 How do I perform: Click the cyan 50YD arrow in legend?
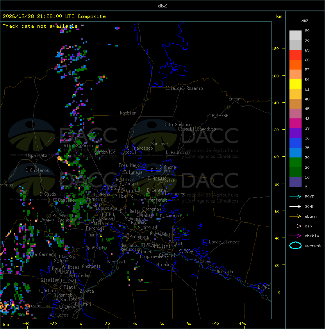click(x=295, y=197)
